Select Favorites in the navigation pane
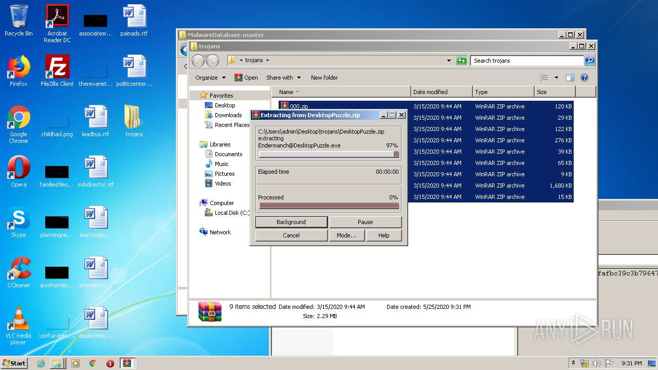This screenshot has height=370, width=658. coord(221,96)
